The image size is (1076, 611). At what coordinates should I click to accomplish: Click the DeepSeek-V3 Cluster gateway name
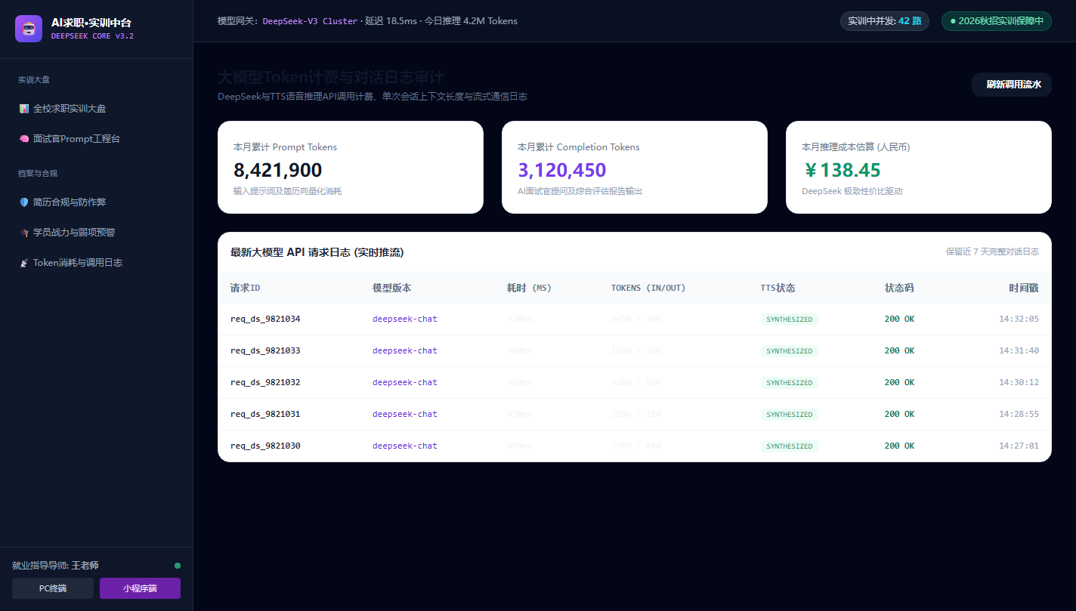click(x=310, y=21)
